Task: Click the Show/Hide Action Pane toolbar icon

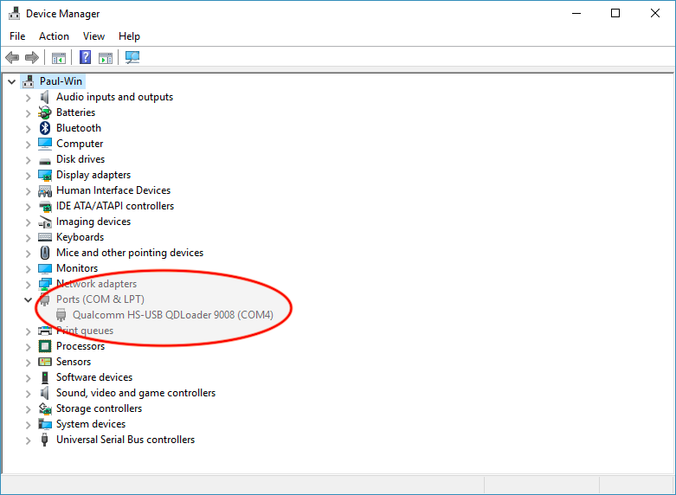Action: [x=106, y=58]
